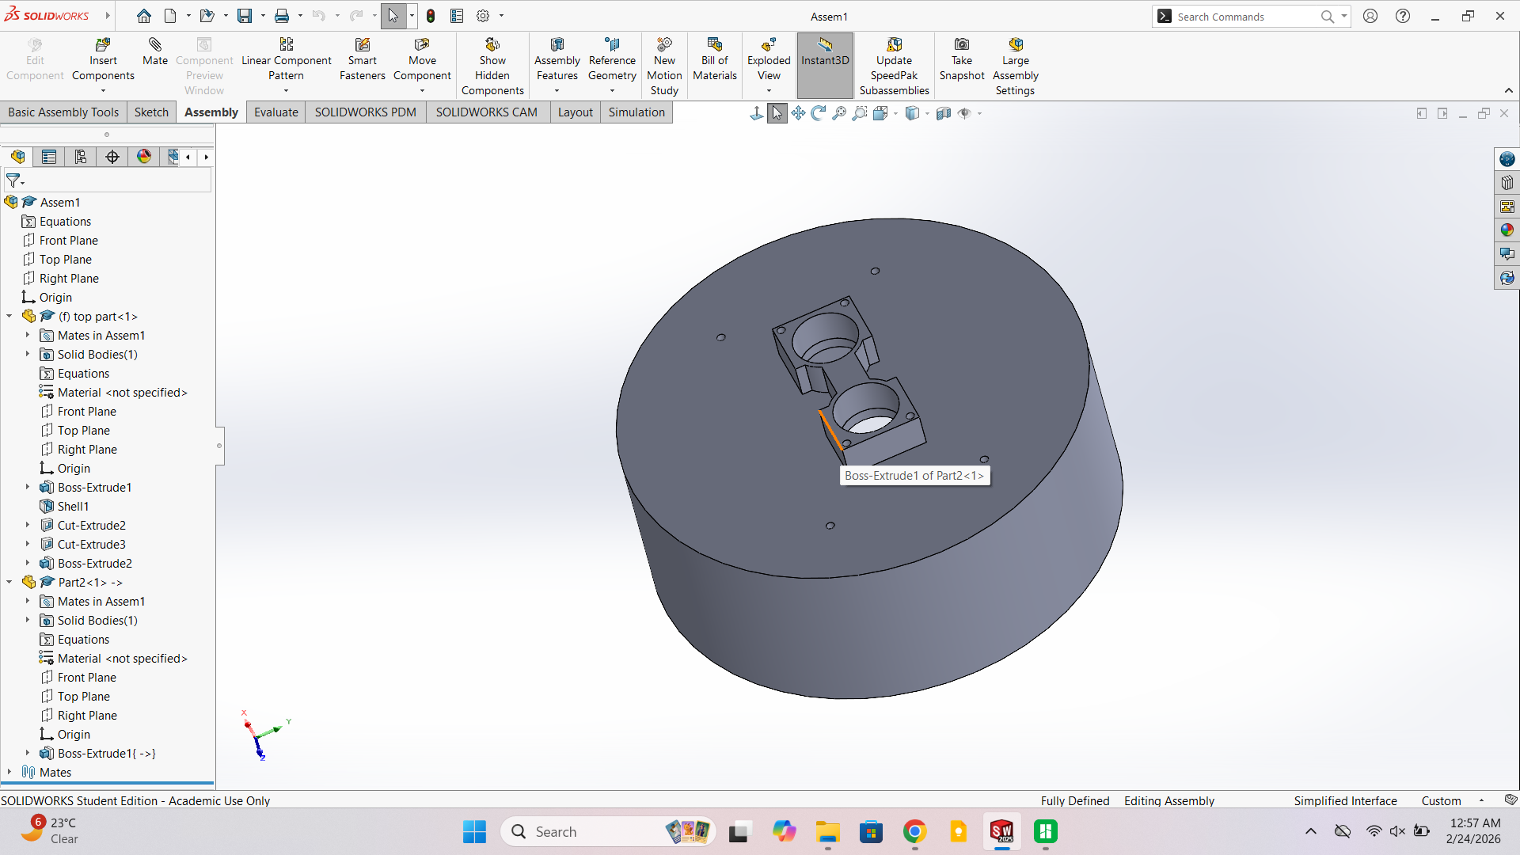1520x855 pixels.
Task: Open the DisplayManager color ball tab
Action: pyautogui.click(x=144, y=157)
